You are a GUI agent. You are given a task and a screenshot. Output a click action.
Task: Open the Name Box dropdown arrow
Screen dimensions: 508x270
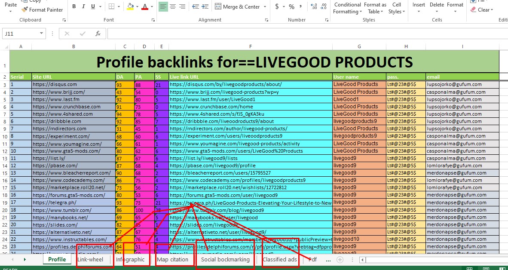[42, 34]
